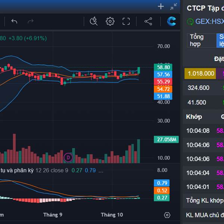Viewport: 224px width, 224px height.
Task: Click the share chart icon
Action: (148, 21)
